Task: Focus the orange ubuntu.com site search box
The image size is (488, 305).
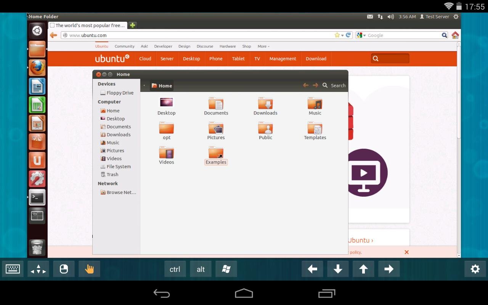Action: (390, 59)
